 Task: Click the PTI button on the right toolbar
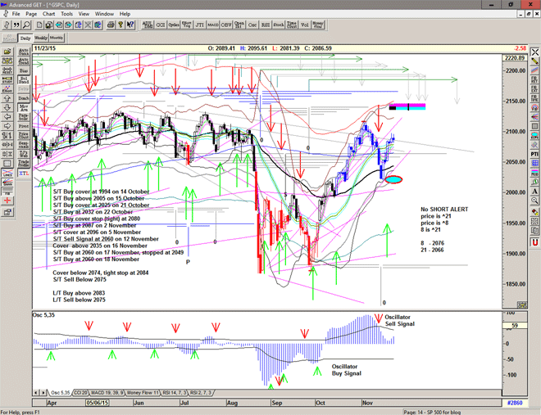534,153
